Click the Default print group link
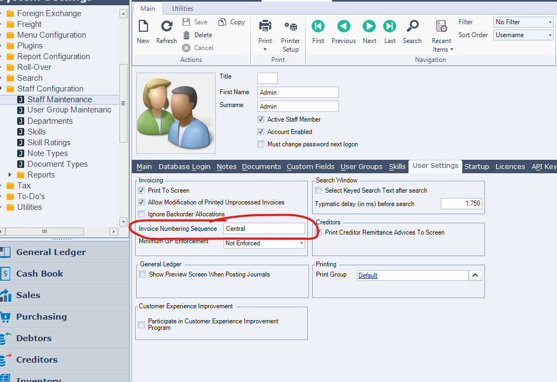The height and width of the screenshot is (382, 557). pos(368,275)
